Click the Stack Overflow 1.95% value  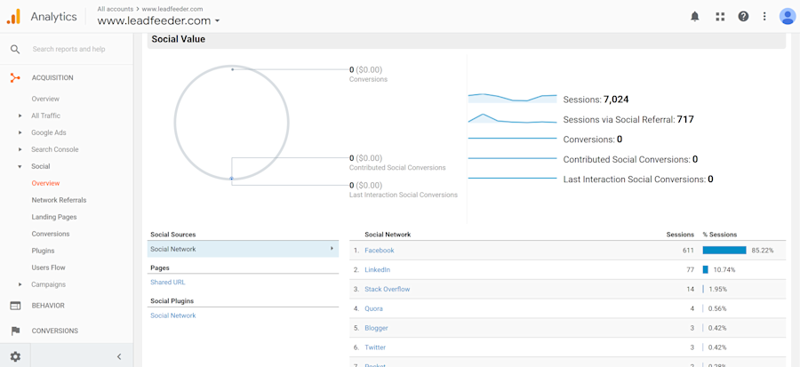coord(717,289)
